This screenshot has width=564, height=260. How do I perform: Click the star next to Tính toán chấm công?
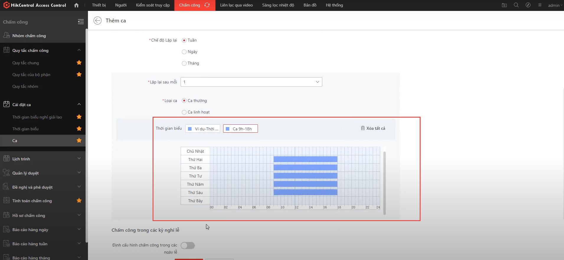click(x=79, y=200)
